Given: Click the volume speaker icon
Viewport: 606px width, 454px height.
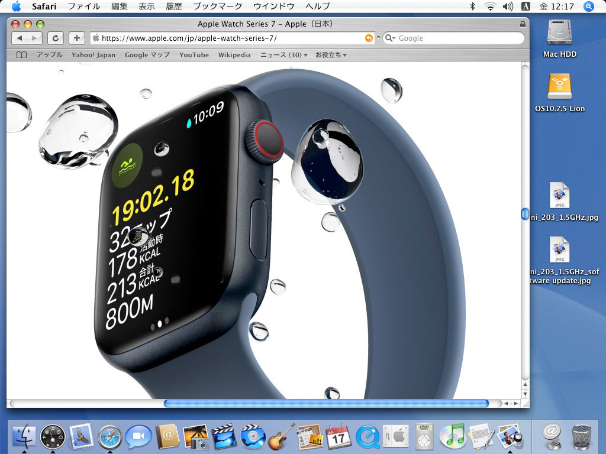Looking at the screenshot, I should coord(508,6).
